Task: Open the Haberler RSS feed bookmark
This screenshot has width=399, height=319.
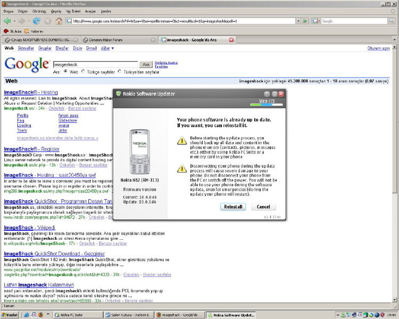Action: point(34,31)
